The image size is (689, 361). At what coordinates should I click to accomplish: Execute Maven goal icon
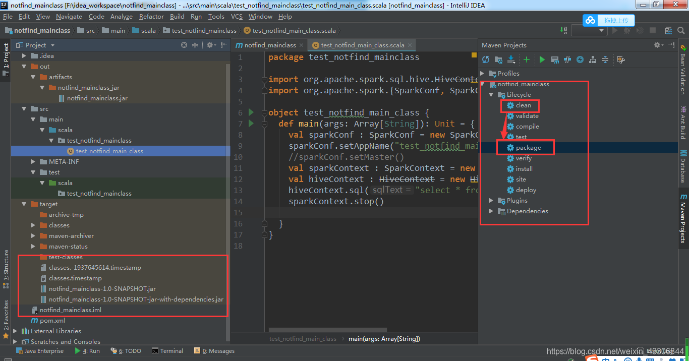(x=555, y=59)
